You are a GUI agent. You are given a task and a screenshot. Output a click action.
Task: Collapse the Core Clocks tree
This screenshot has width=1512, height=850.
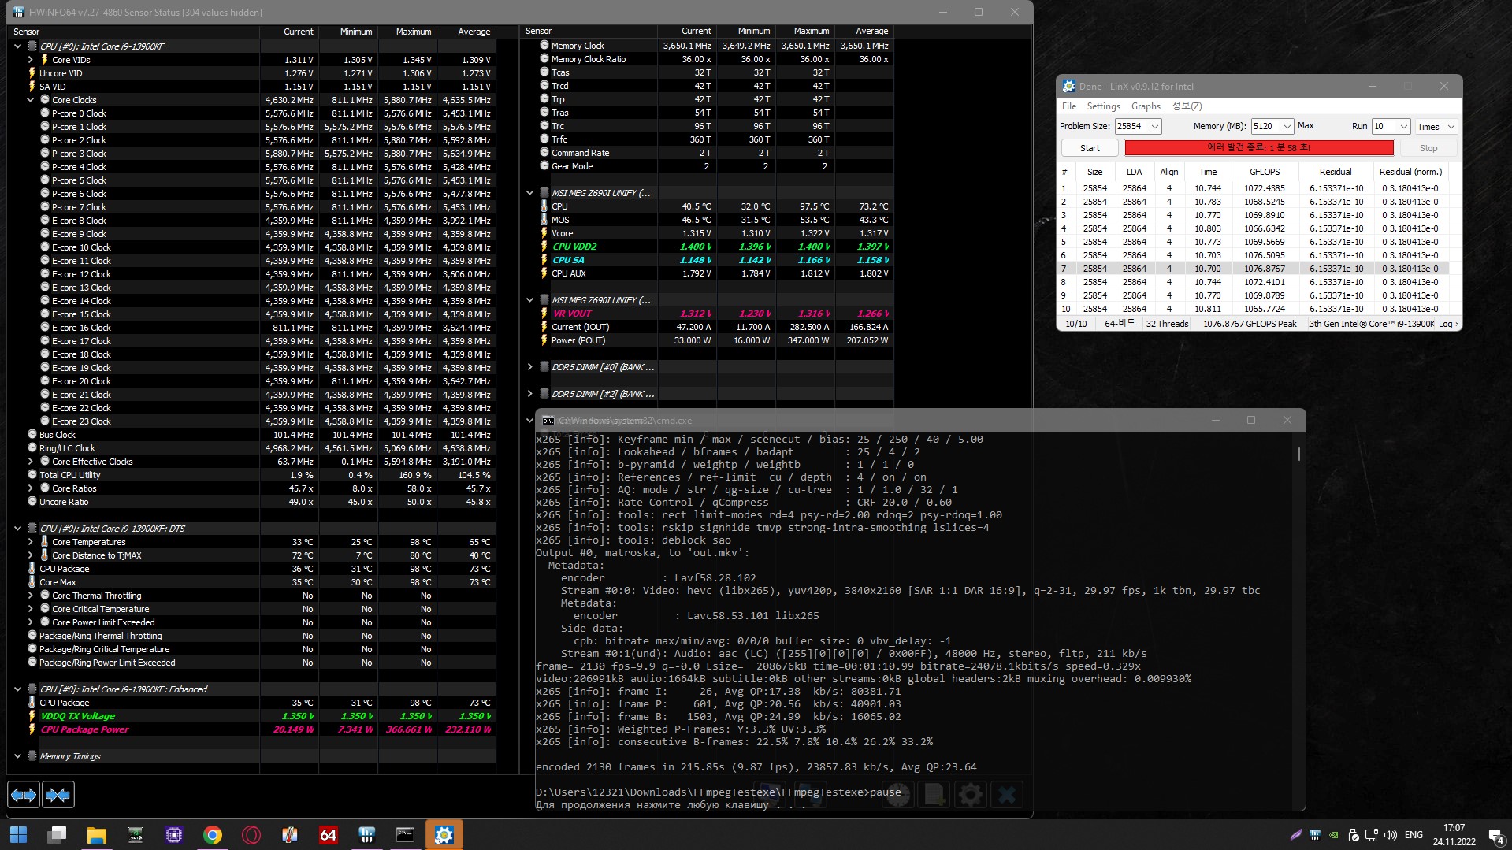coord(31,100)
